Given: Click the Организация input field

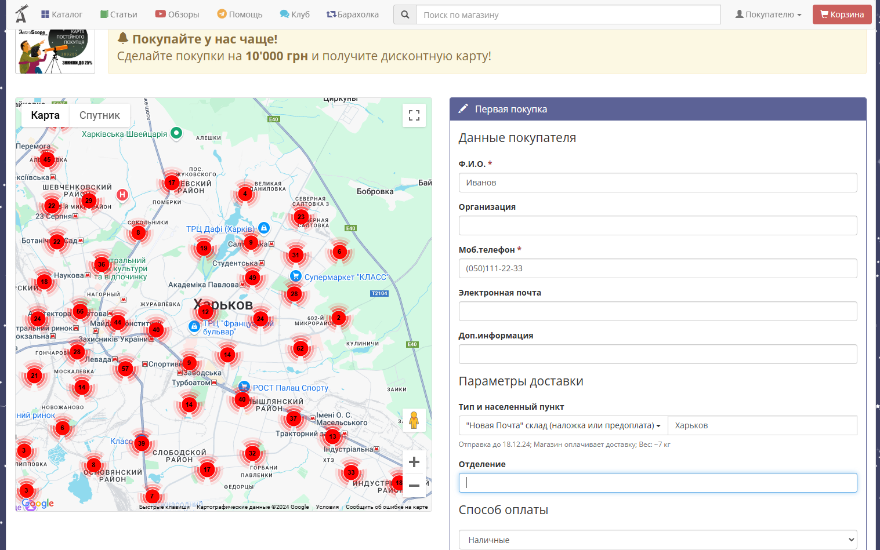Looking at the screenshot, I should [658, 225].
